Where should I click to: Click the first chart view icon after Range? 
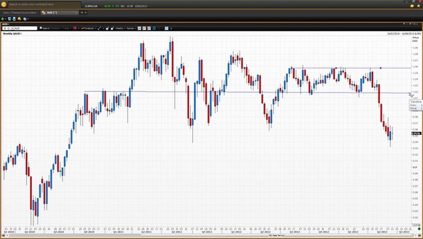coord(139,29)
